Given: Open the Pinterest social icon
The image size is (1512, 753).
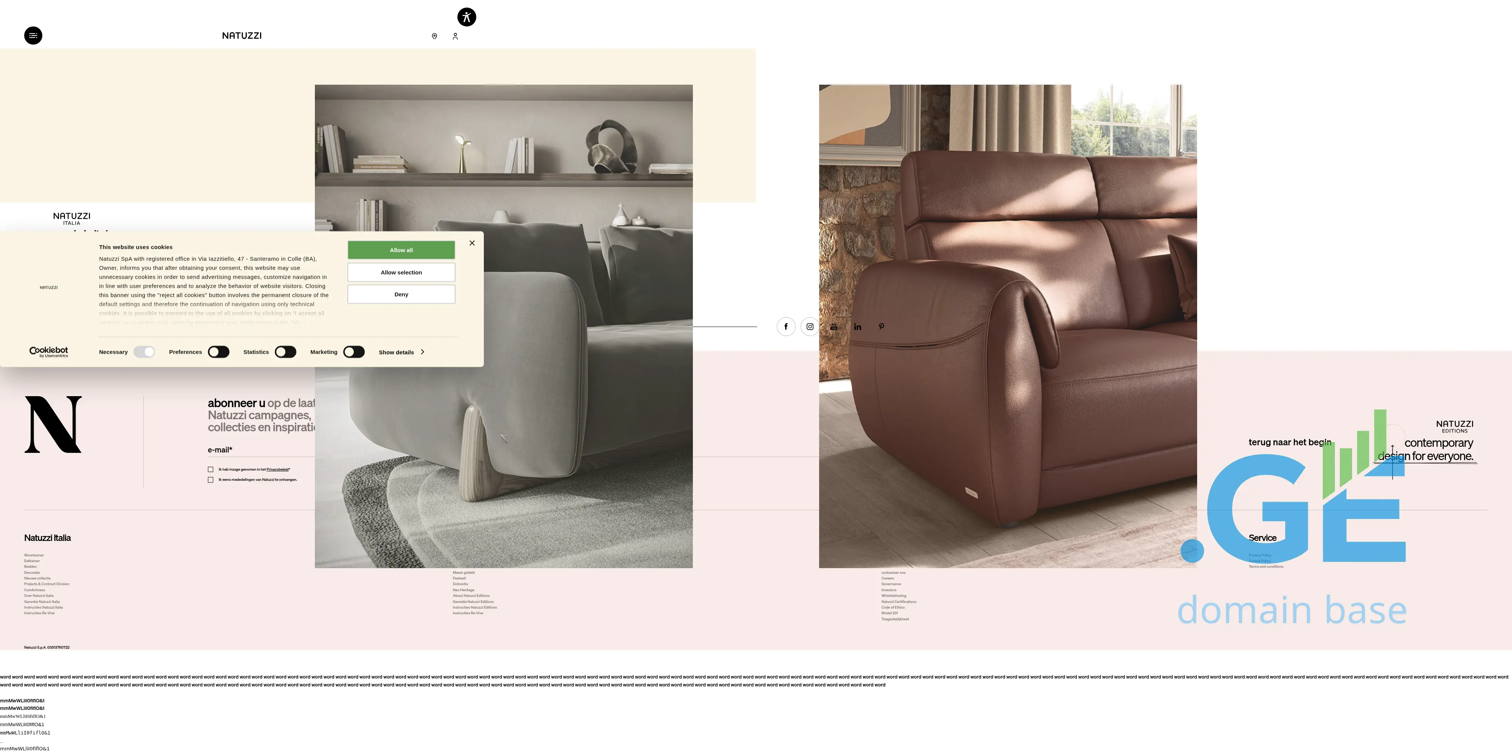Looking at the screenshot, I should point(881,326).
